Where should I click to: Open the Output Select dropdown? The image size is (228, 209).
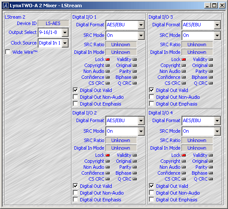click(65, 32)
